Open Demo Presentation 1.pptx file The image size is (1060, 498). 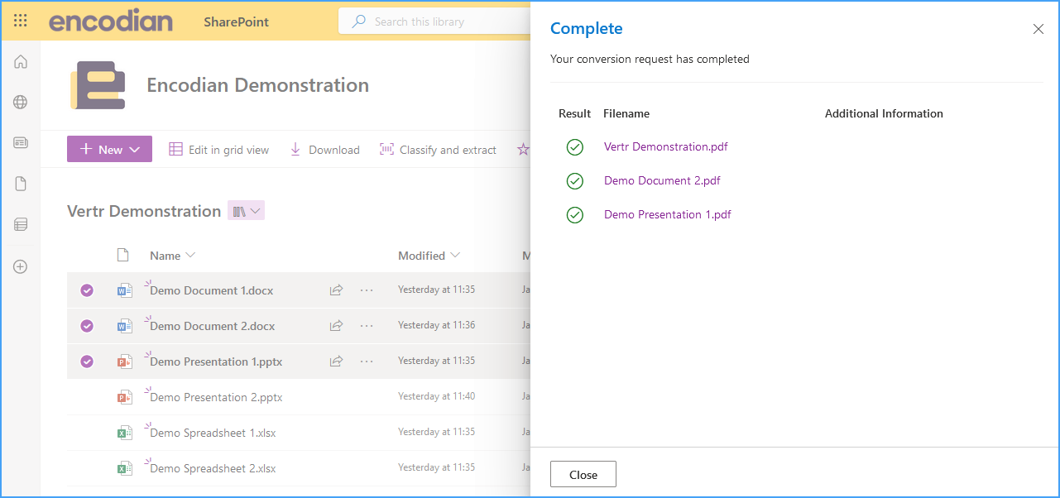(216, 362)
